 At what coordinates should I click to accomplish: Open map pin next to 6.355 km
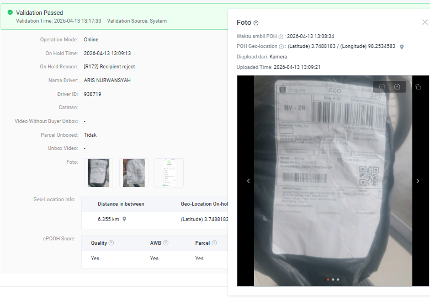pyautogui.click(x=124, y=219)
